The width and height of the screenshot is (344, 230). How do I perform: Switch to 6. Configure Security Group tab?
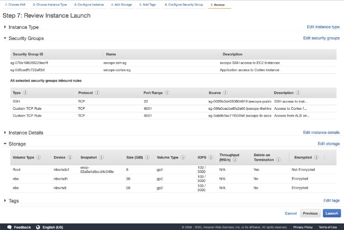(x=184, y=4)
